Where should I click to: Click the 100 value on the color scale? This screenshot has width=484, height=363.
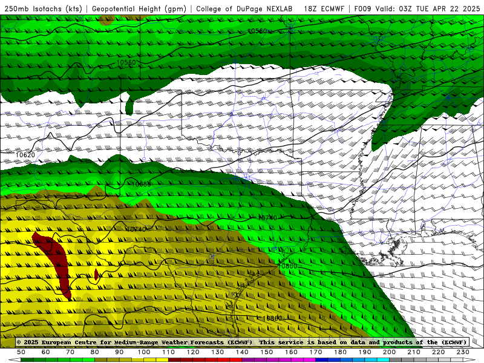[x=144, y=352]
